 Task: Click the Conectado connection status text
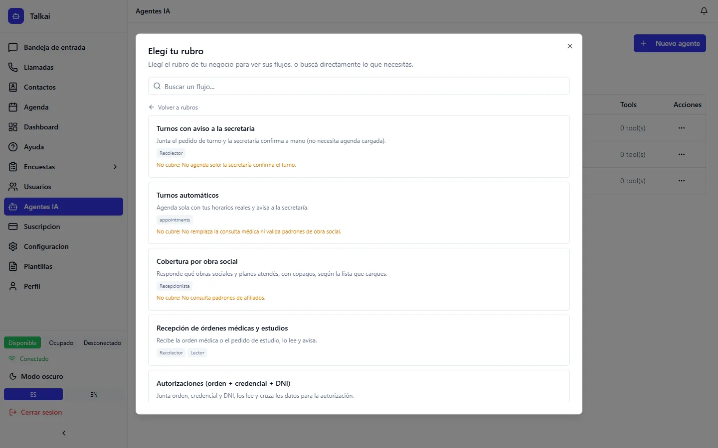[34, 359]
